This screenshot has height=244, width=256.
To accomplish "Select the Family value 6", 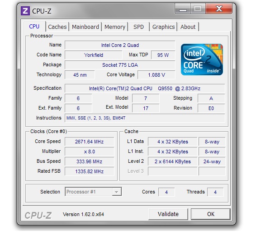I will point(78,98).
